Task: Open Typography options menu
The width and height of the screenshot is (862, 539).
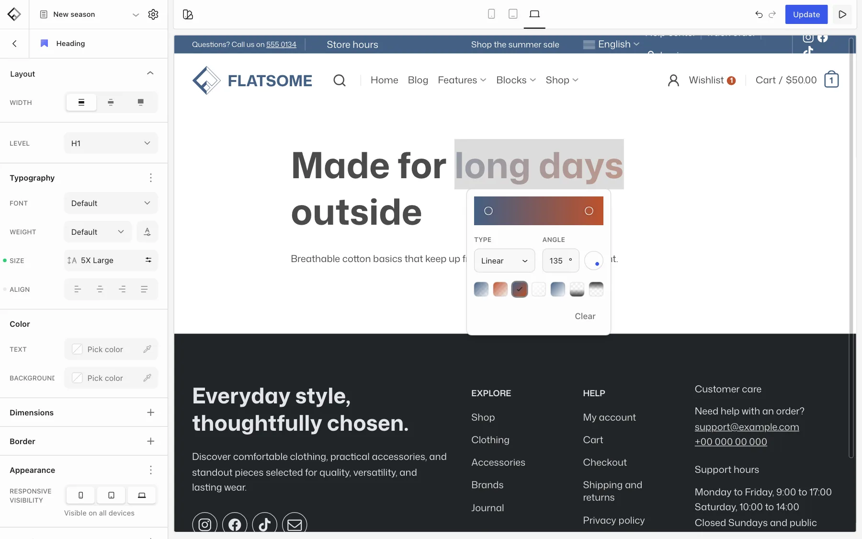Action: click(151, 178)
